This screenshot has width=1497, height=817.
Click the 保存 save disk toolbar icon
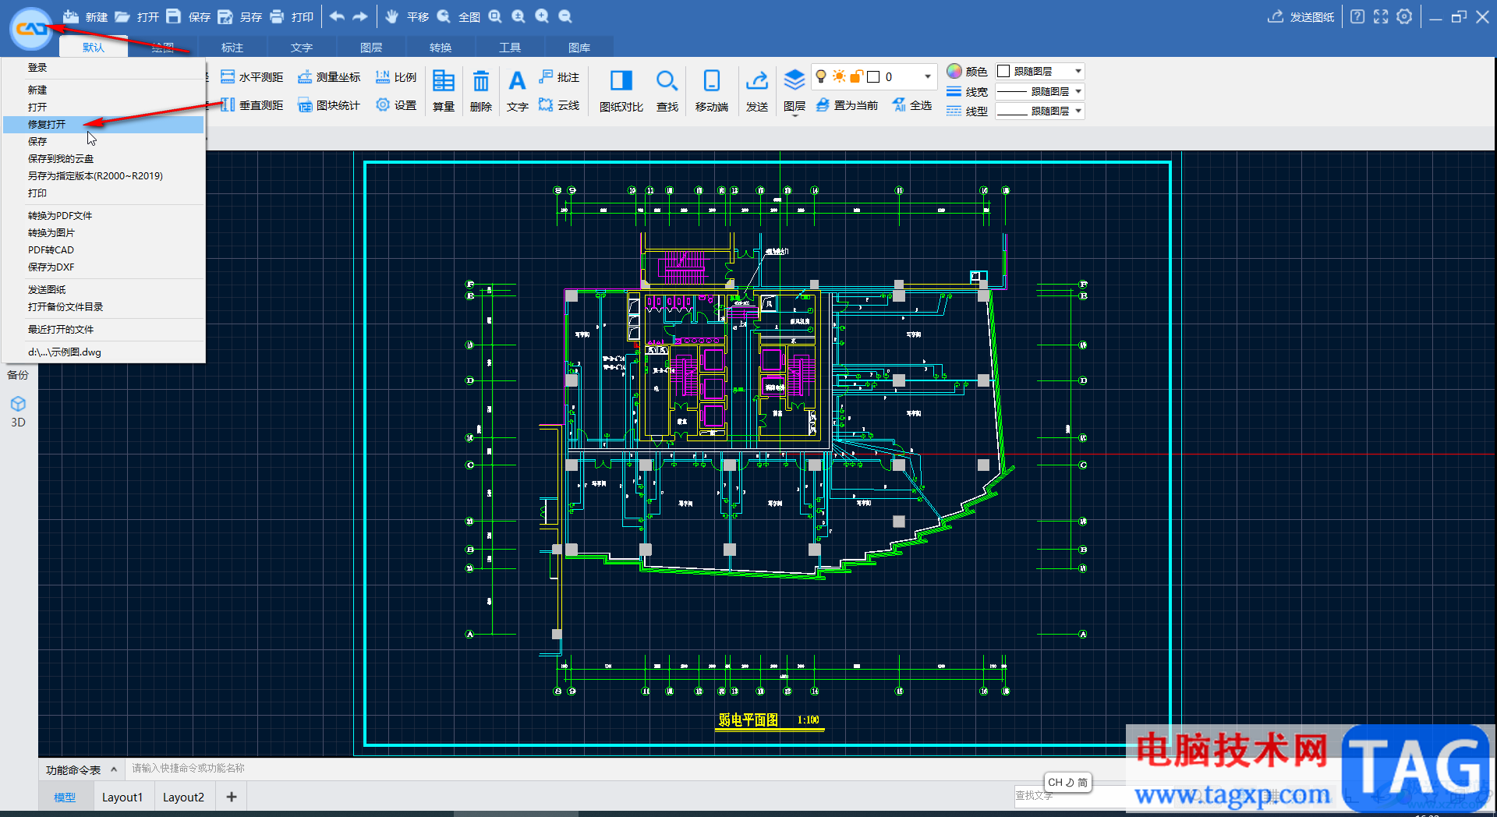coord(174,16)
